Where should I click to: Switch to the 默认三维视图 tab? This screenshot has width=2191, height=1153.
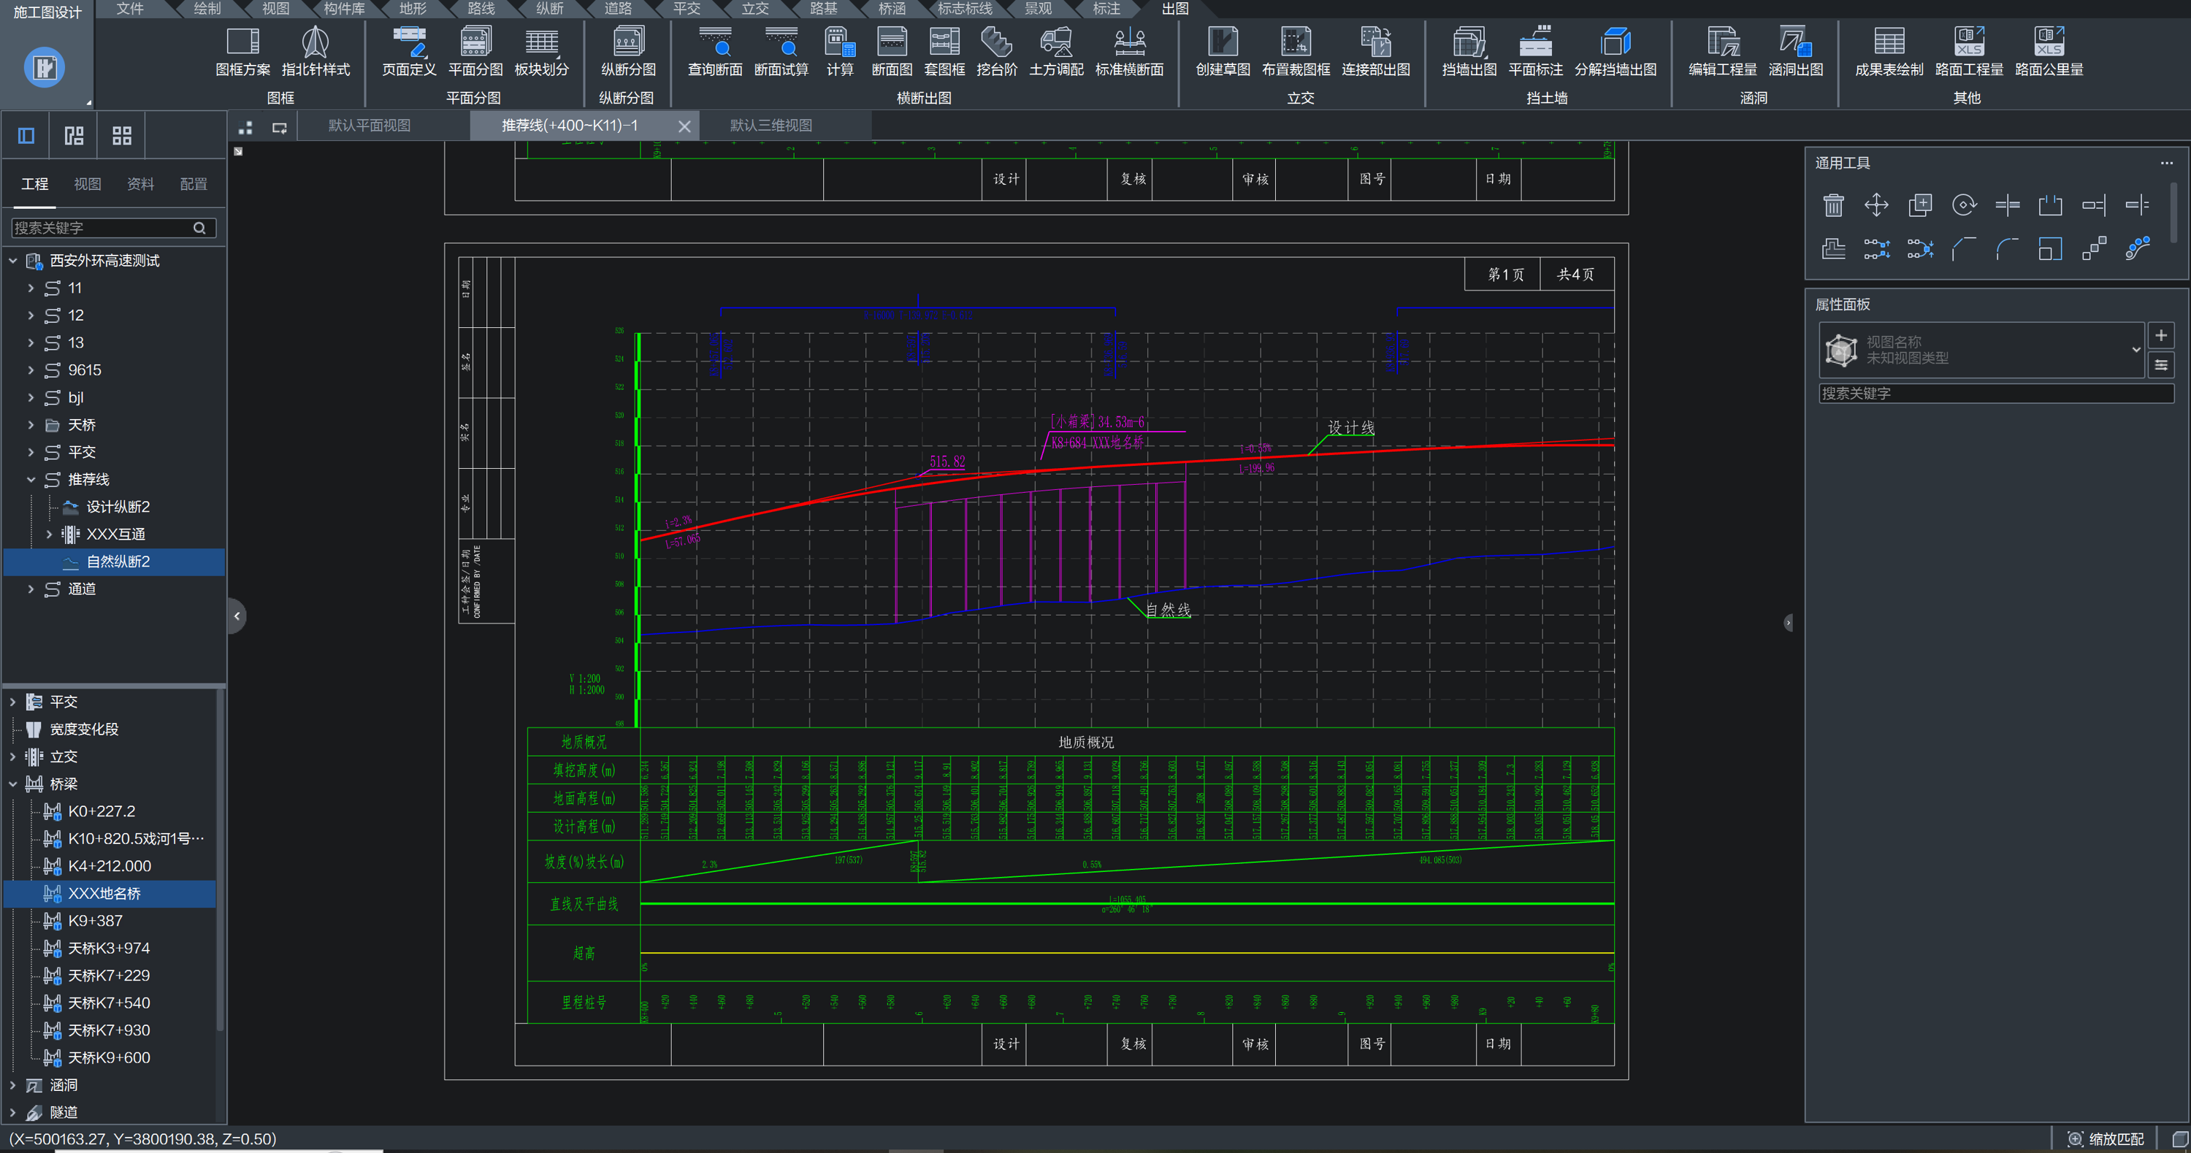pos(771,126)
